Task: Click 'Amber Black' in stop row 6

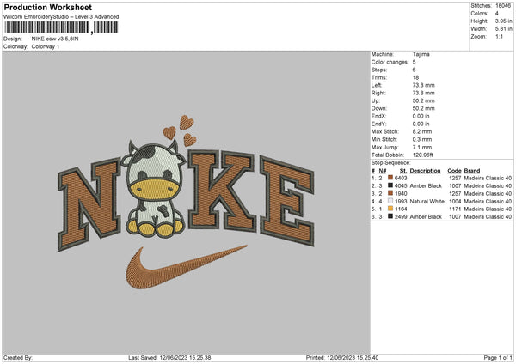Action: (x=426, y=217)
